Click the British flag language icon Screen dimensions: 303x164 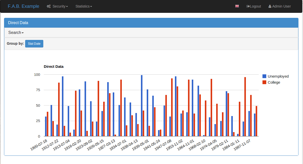237,6
